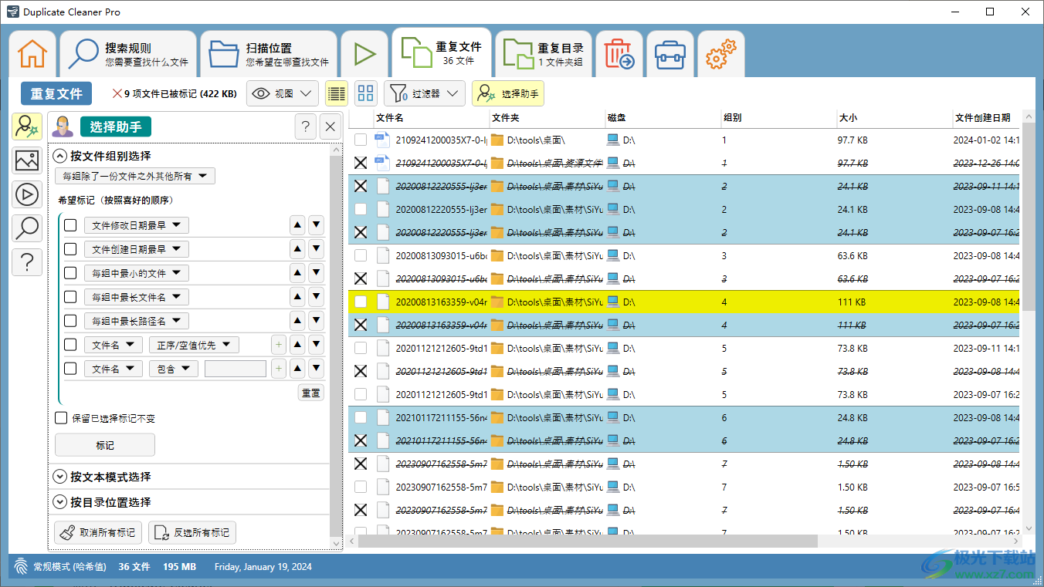Start scan with the green play icon
Image resolution: width=1044 pixels, height=587 pixels.
364,54
